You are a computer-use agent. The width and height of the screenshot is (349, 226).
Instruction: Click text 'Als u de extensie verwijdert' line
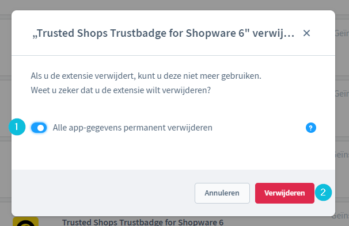click(x=146, y=76)
